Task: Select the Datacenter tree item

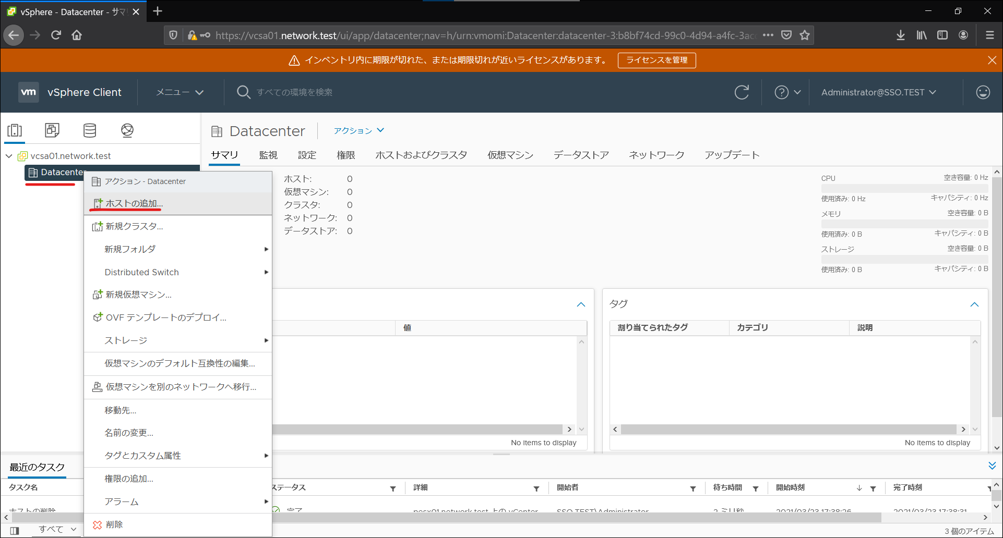Action: pos(62,172)
